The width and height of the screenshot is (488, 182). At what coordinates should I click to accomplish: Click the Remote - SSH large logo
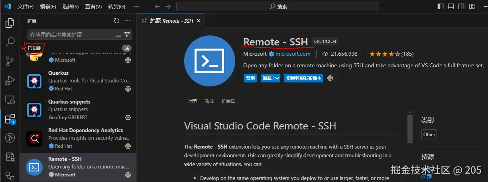(x=210, y=61)
